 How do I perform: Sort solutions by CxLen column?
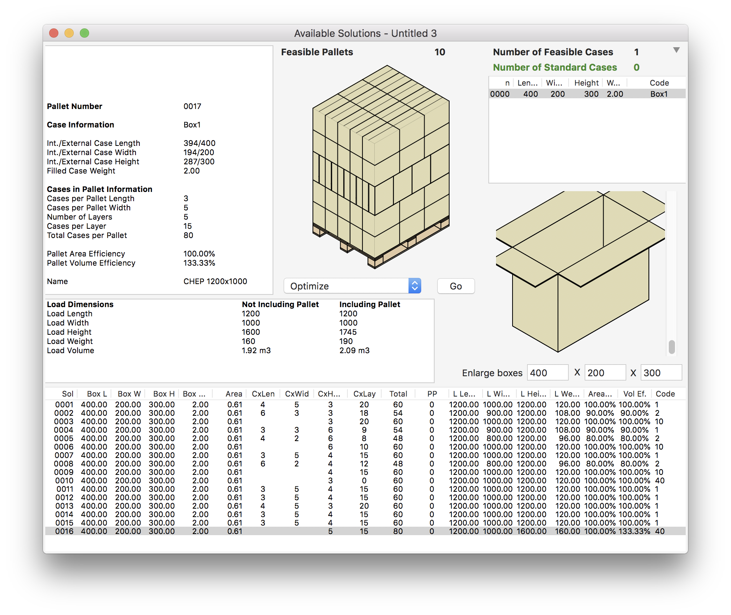pyautogui.click(x=263, y=394)
